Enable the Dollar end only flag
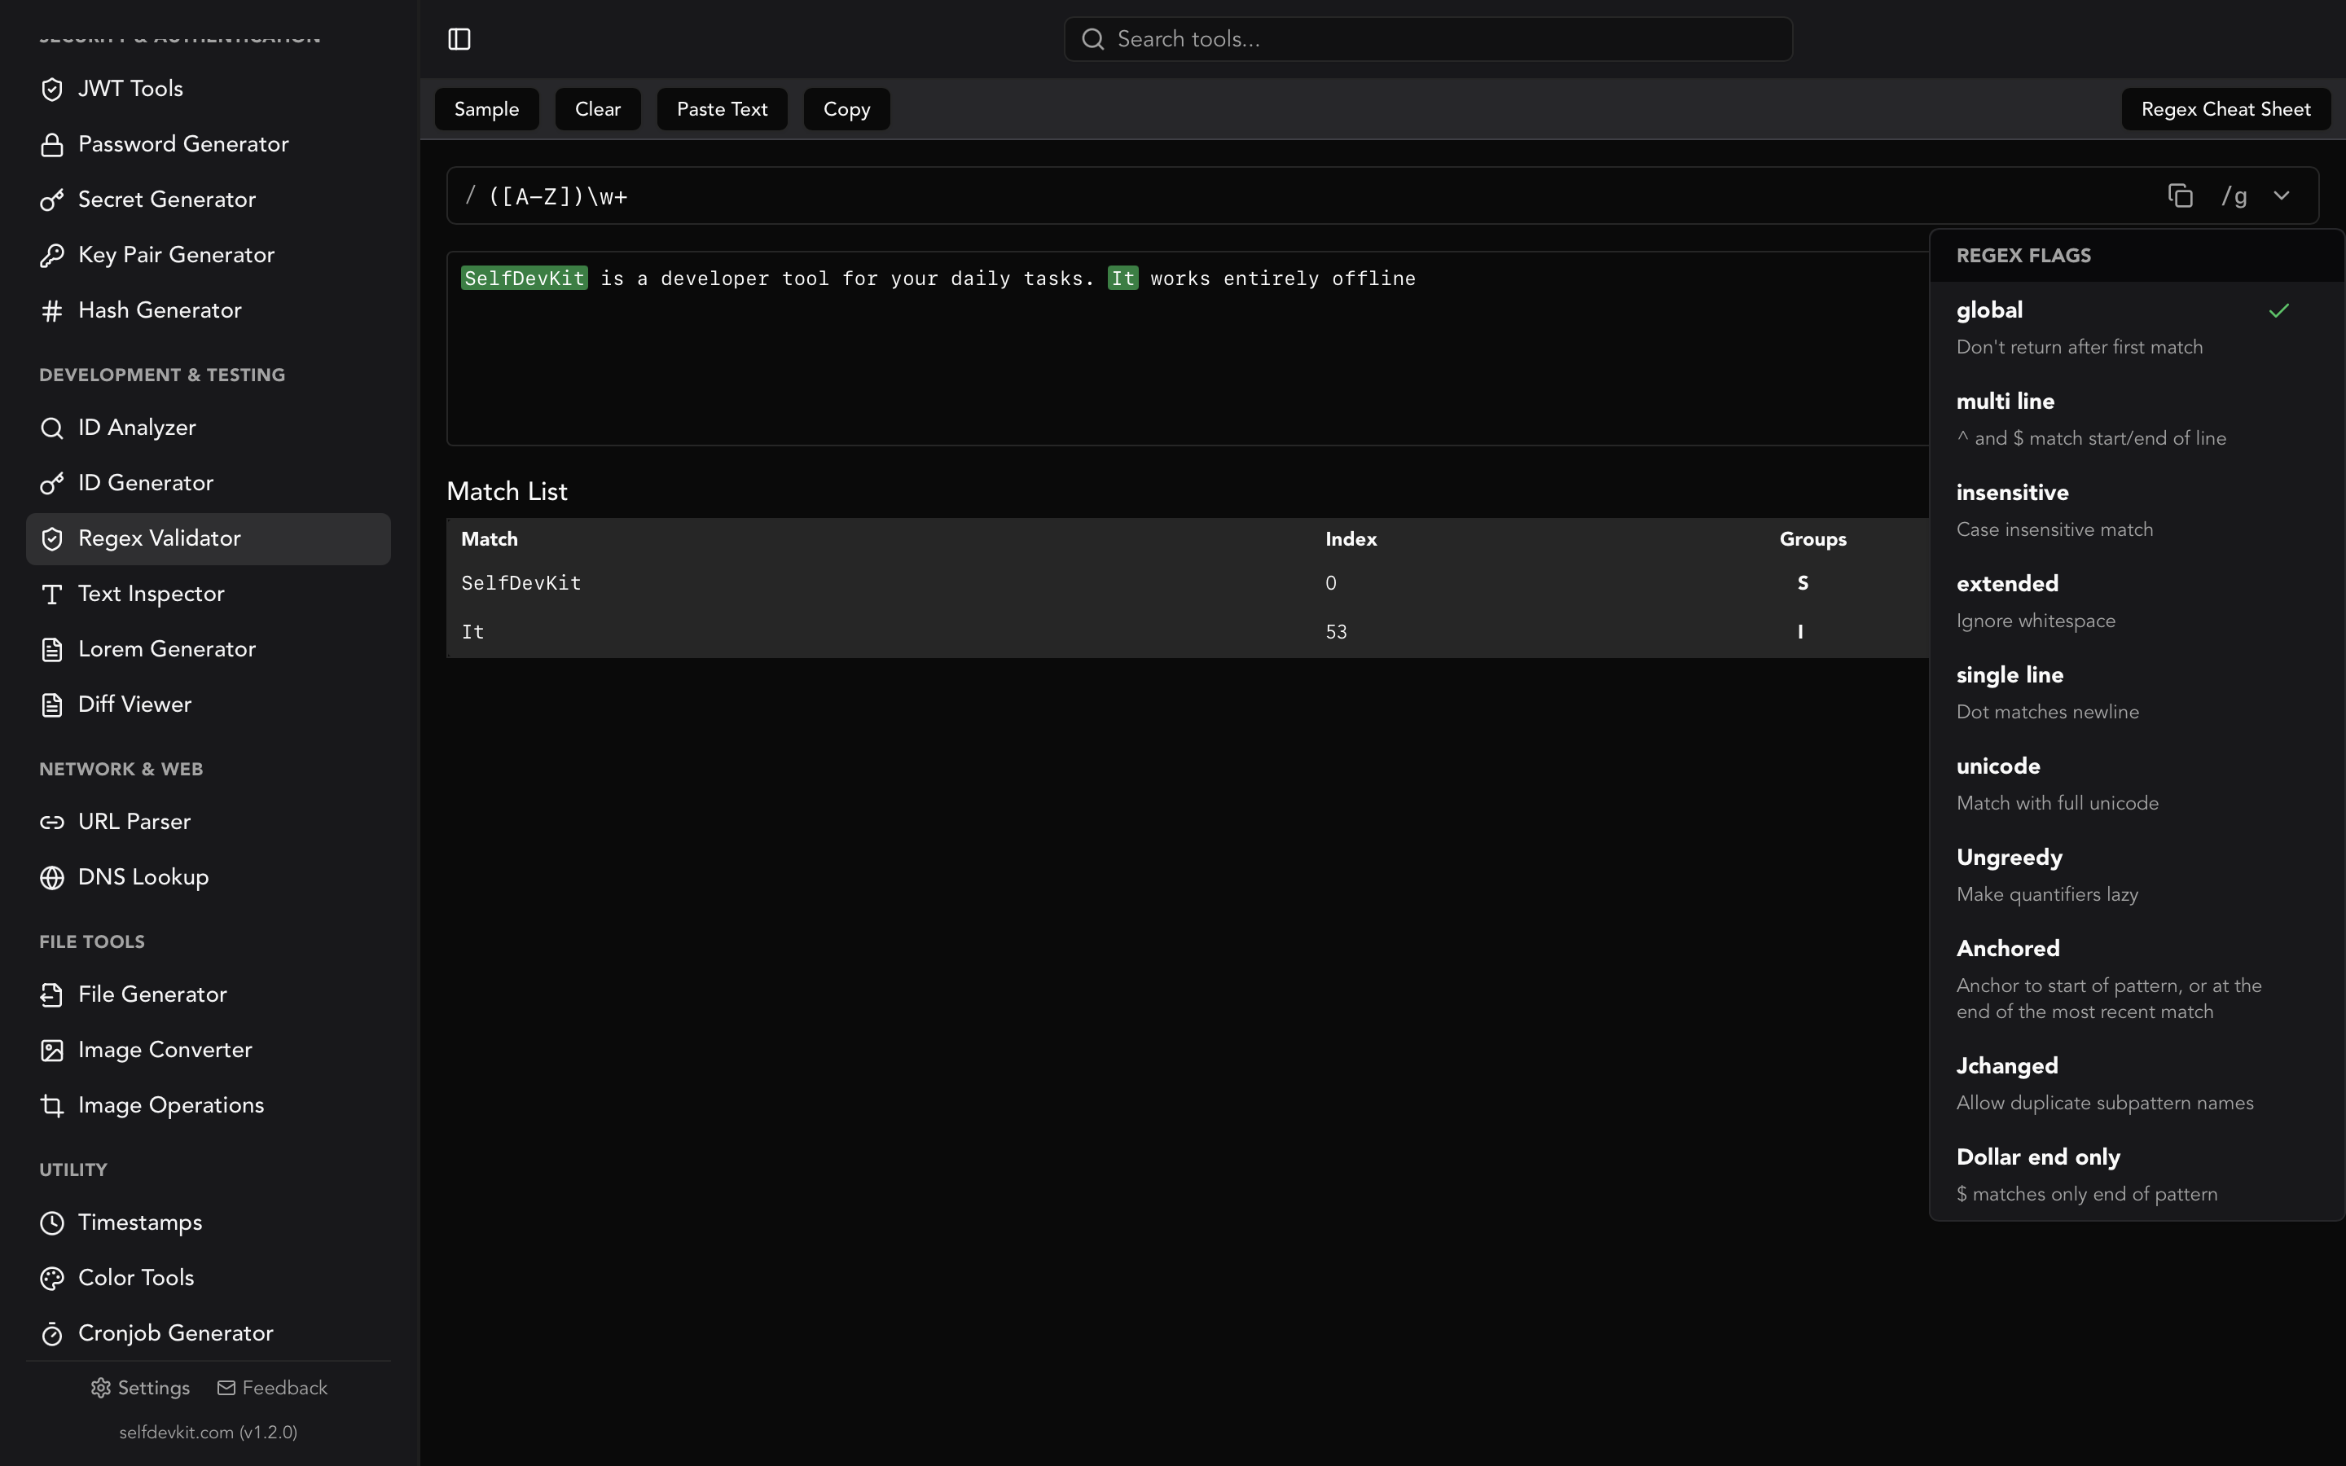 (2137, 1174)
